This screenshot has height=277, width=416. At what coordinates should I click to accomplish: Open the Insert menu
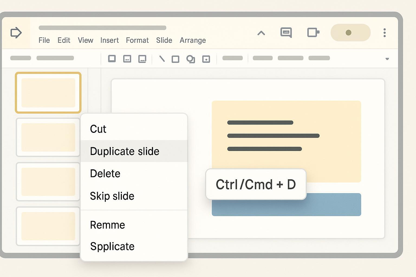pyautogui.click(x=109, y=40)
